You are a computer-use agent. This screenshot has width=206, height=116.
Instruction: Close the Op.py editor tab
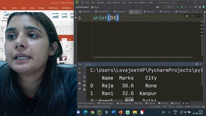pos(140,12)
